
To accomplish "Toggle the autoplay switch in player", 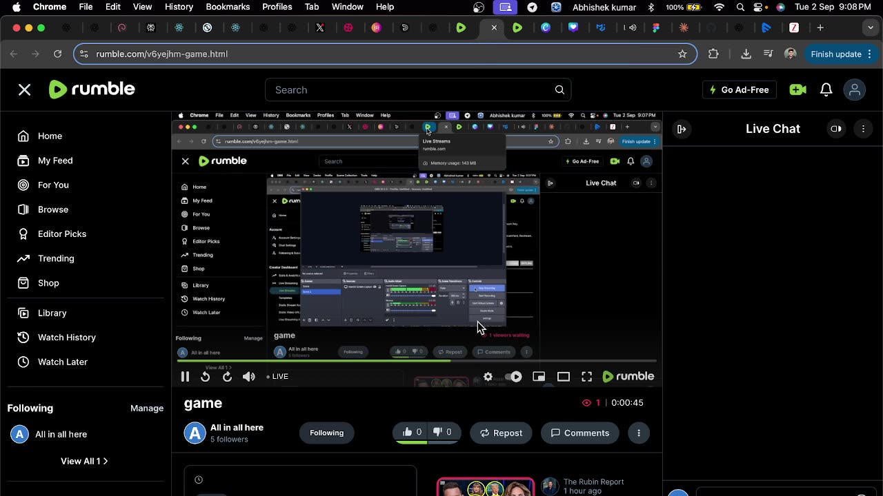I will coord(514,376).
